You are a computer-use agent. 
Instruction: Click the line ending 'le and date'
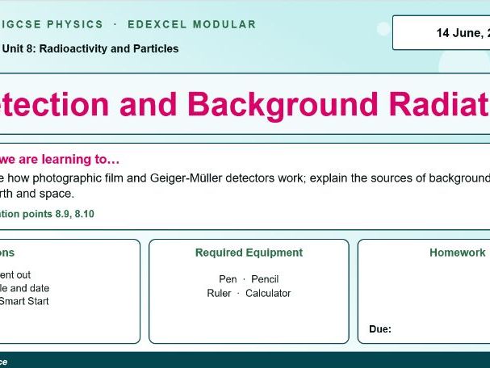coord(24,288)
